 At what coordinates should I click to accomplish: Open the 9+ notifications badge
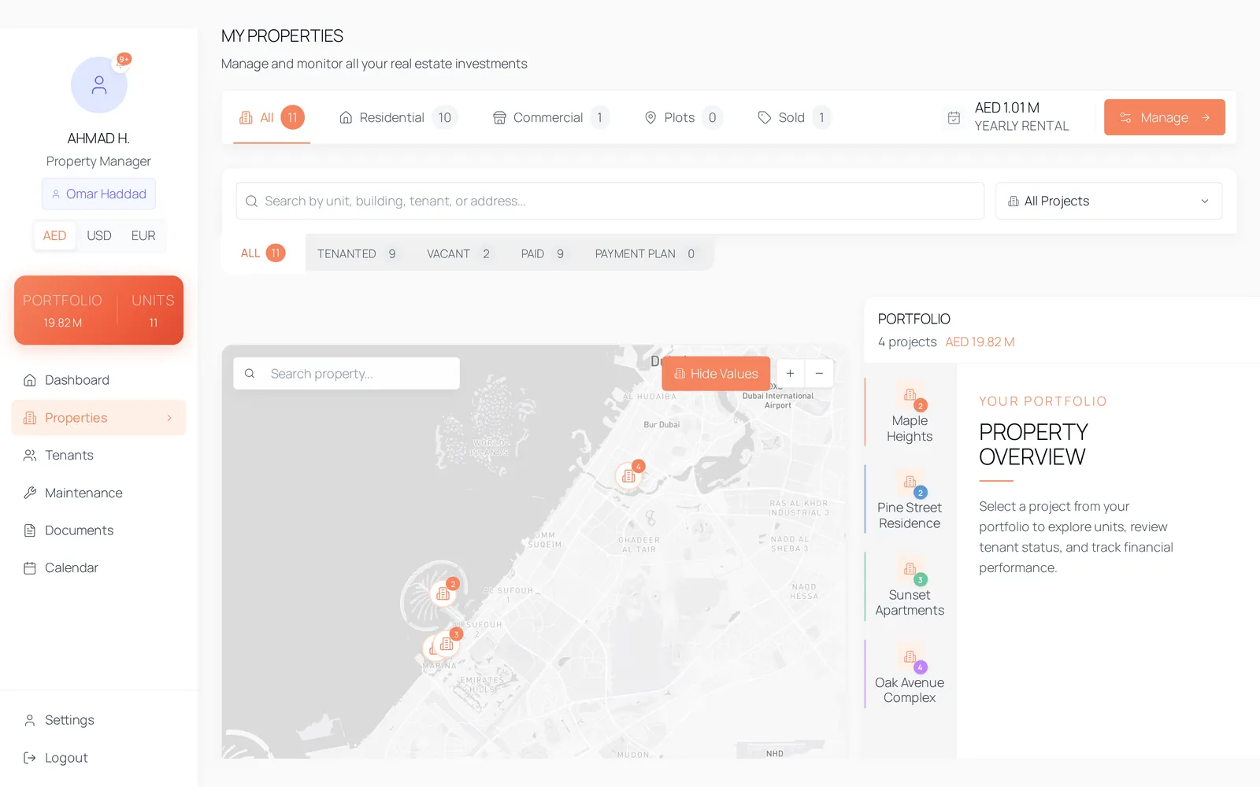pos(124,60)
